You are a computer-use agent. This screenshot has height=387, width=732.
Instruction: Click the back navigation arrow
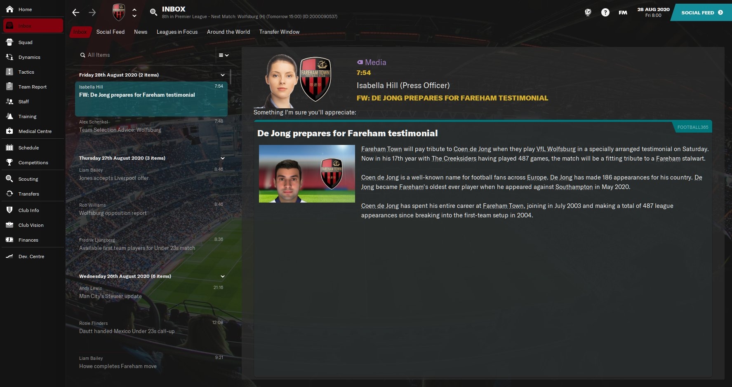[x=76, y=12]
